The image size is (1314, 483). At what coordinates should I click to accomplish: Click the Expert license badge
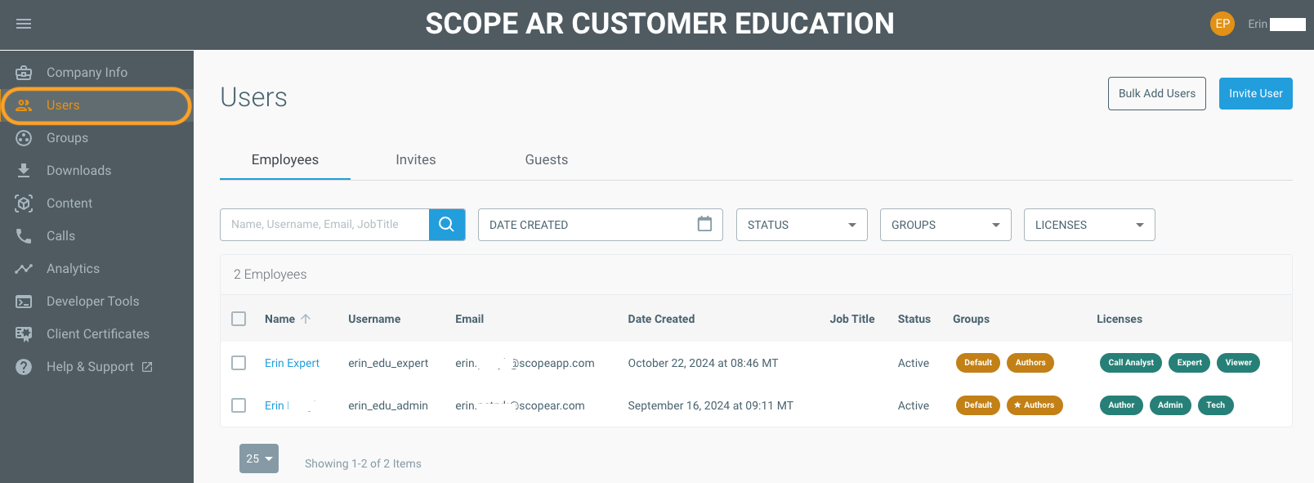tap(1190, 363)
